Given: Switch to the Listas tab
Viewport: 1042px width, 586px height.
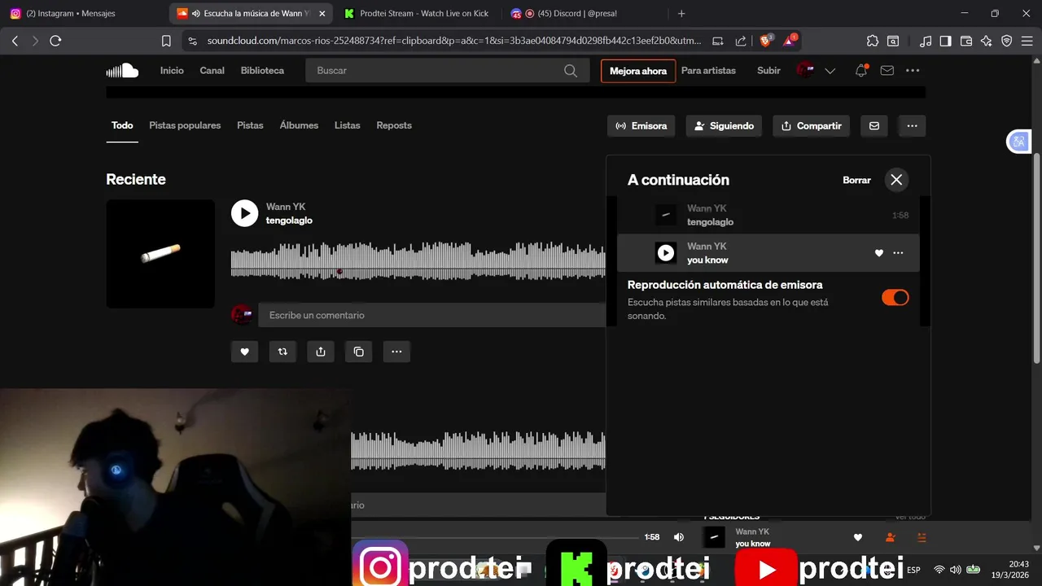Looking at the screenshot, I should tap(347, 125).
